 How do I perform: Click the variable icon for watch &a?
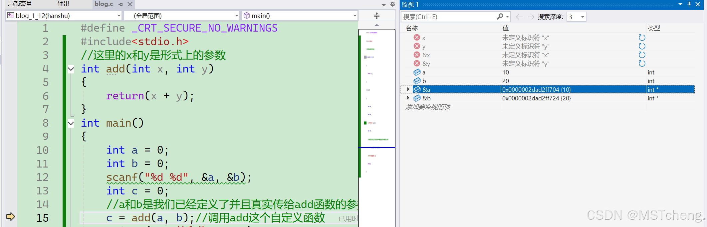pos(417,89)
